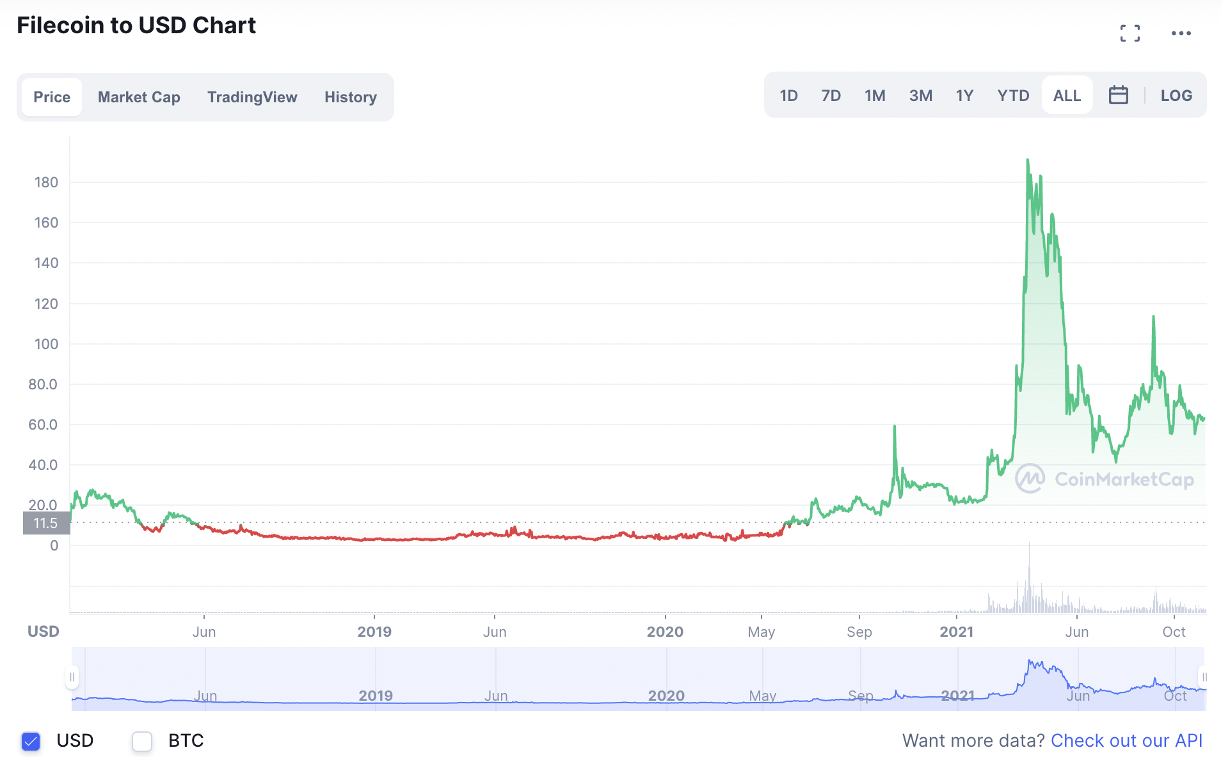Show the 1Y price range
This screenshot has width=1221, height=757.
click(x=964, y=95)
